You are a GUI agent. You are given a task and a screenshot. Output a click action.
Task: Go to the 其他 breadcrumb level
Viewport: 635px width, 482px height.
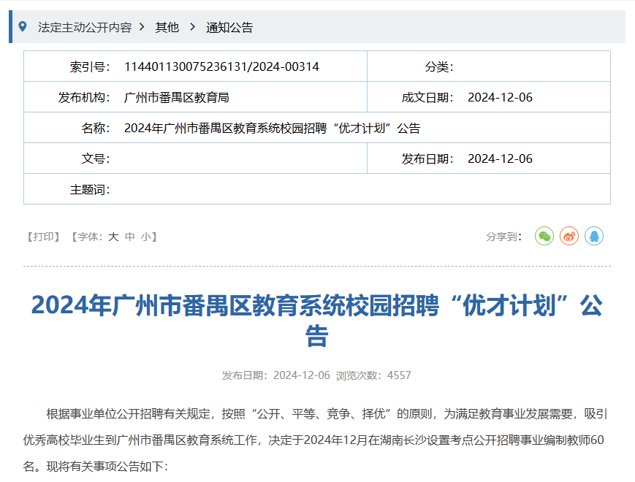tap(167, 28)
